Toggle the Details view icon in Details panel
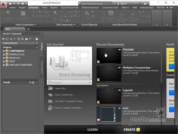 (x=30, y=82)
